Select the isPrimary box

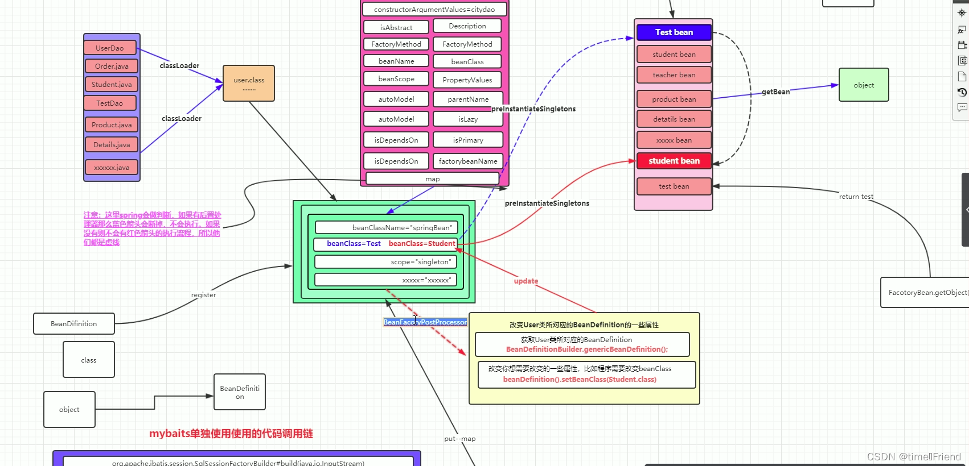tap(468, 140)
